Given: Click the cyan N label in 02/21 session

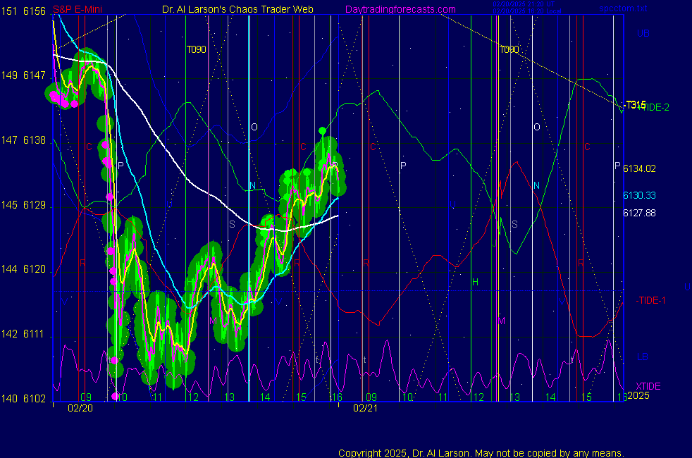Looking at the screenshot, I should (536, 185).
